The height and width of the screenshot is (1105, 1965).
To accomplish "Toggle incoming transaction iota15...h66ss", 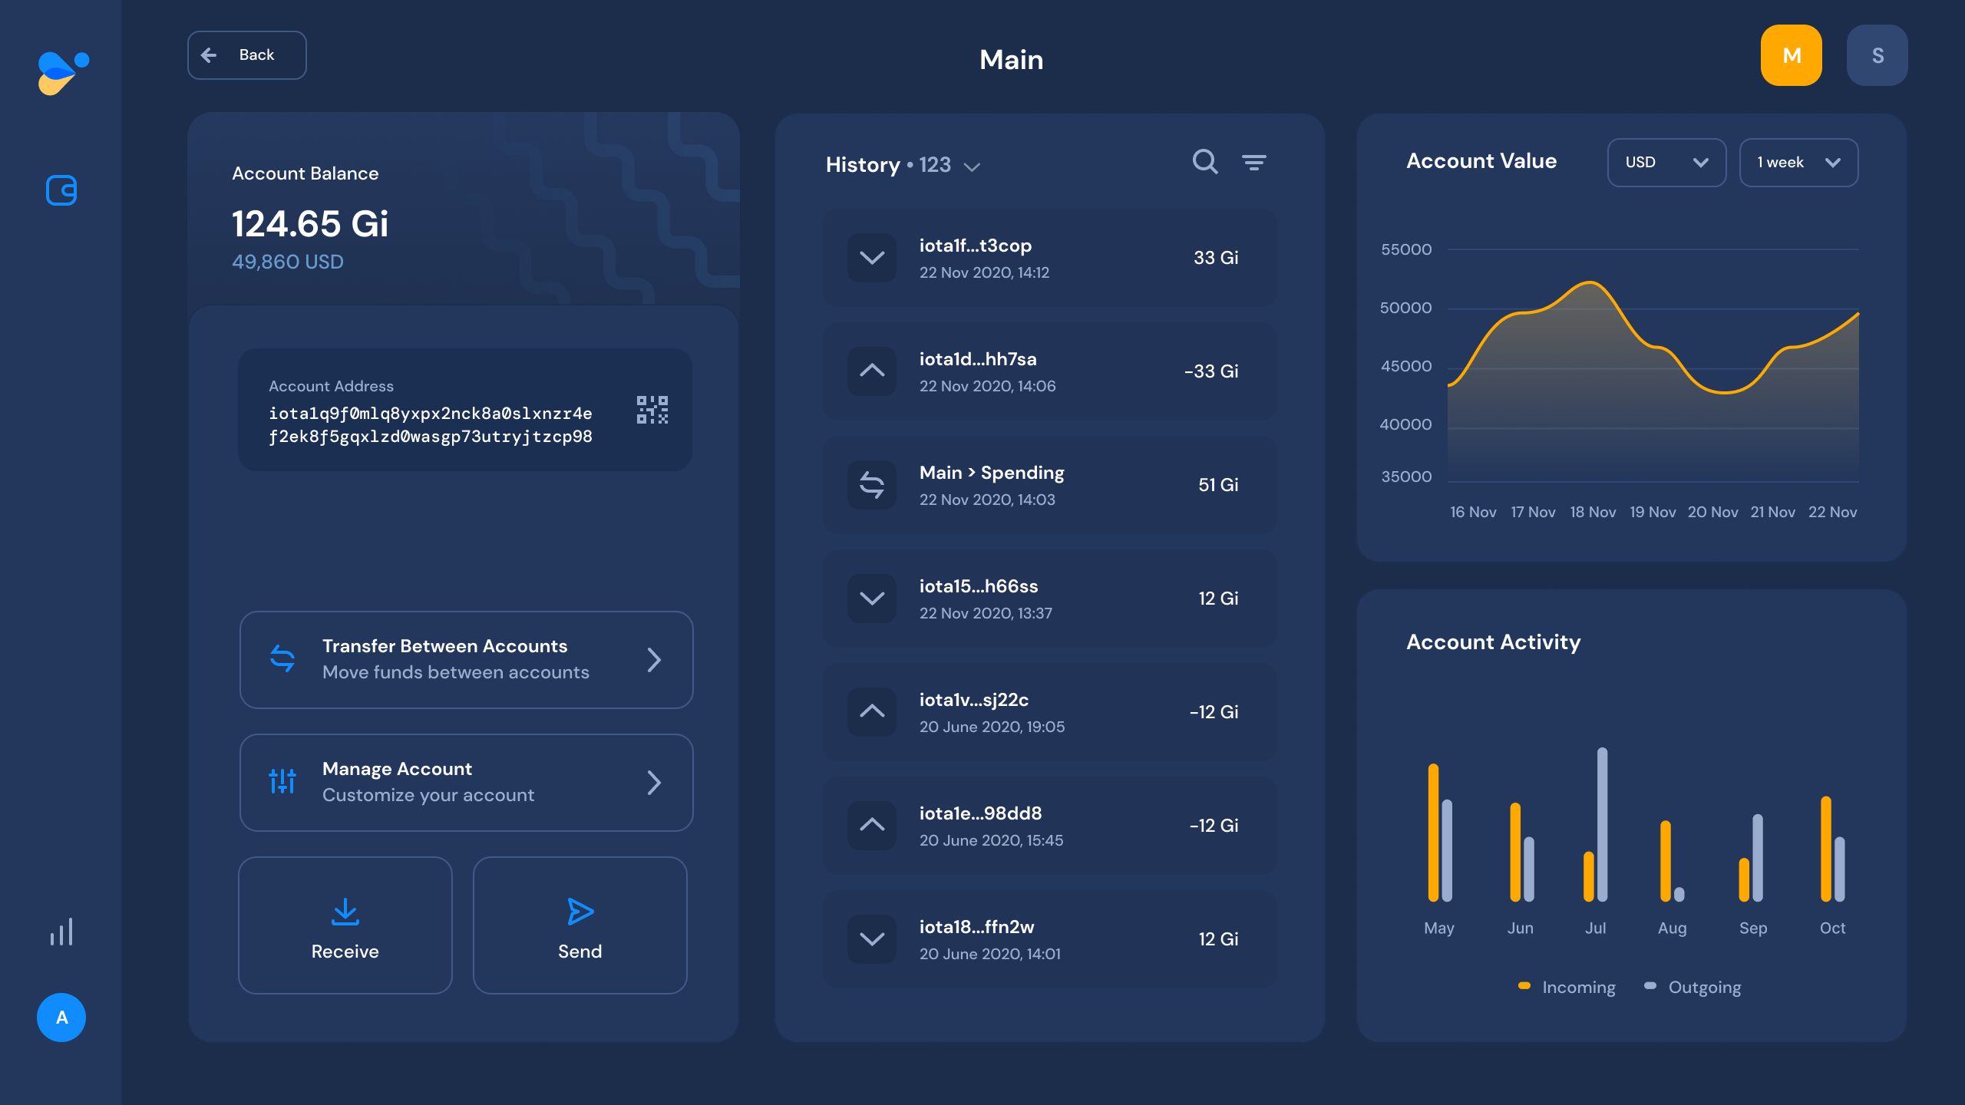I will pos(872,596).
